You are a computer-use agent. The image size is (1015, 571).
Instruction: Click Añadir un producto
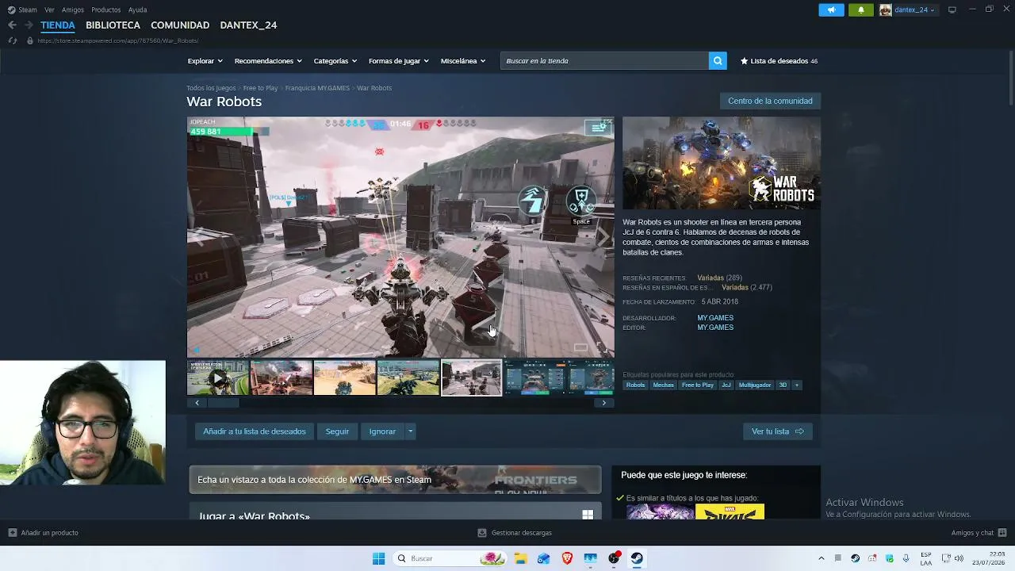pyautogui.click(x=44, y=533)
